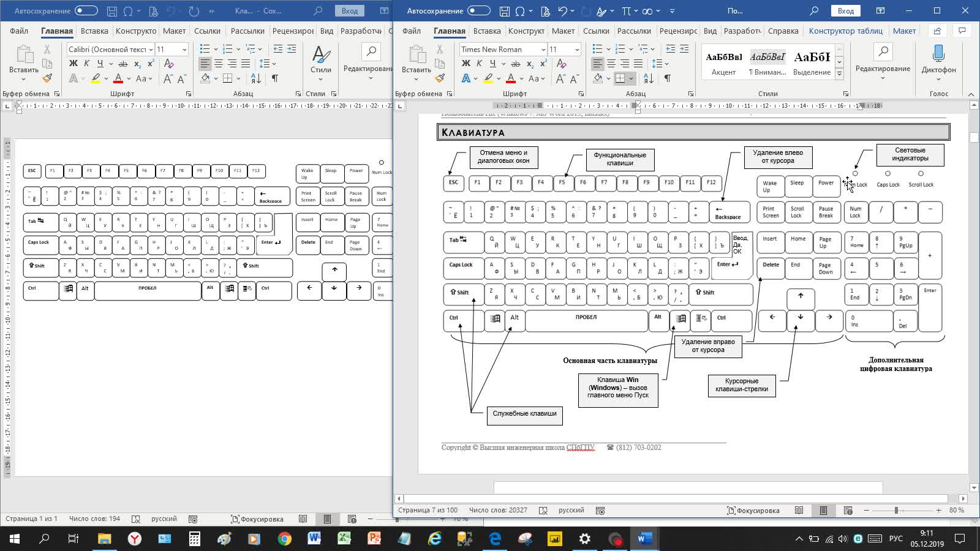Open Paragraph dialog launcher in right window

pyautogui.click(x=691, y=94)
